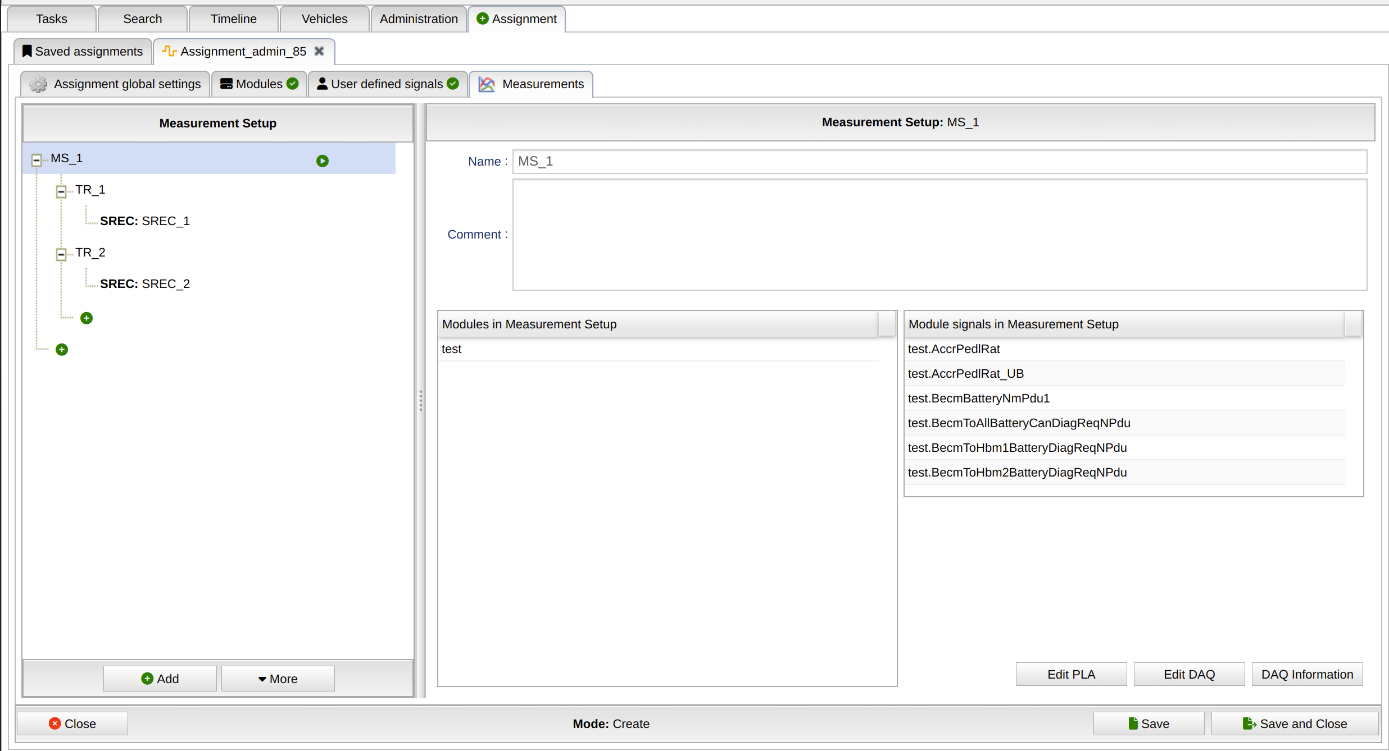The height and width of the screenshot is (751, 1389).
Task: Select SREC_2 in the setup tree
Action: (x=145, y=284)
